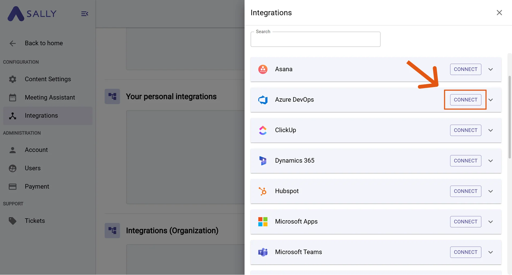
Task: Click the Microsoft Teams logo icon
Action: pyautogui.click(x=263, y=252)
